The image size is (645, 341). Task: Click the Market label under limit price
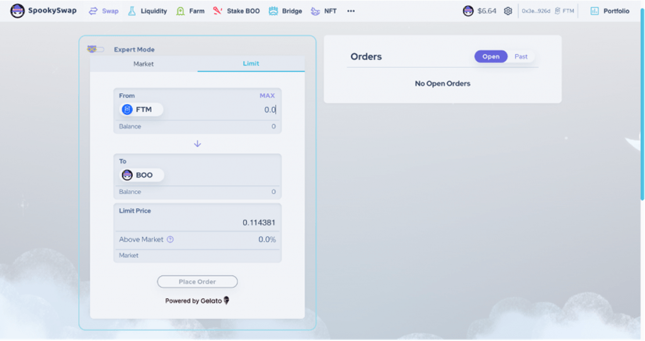coord(128,255)
